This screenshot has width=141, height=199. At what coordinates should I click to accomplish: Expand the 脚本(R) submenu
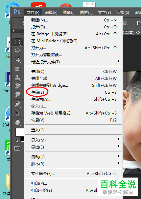click(74, 164)
